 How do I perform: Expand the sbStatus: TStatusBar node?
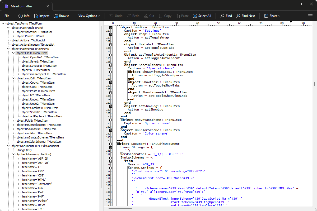coord(13,32)
